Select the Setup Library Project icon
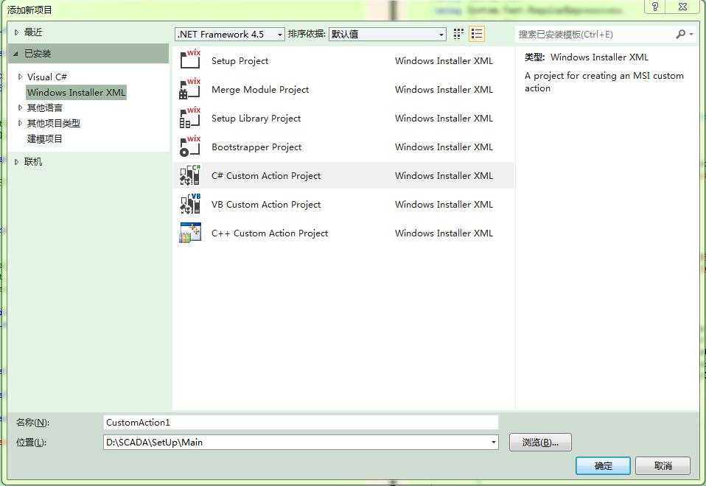The image size is (706, 486). 190,118
